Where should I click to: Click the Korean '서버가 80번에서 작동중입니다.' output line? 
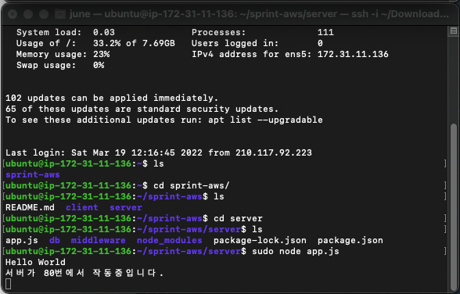(84, 273)
